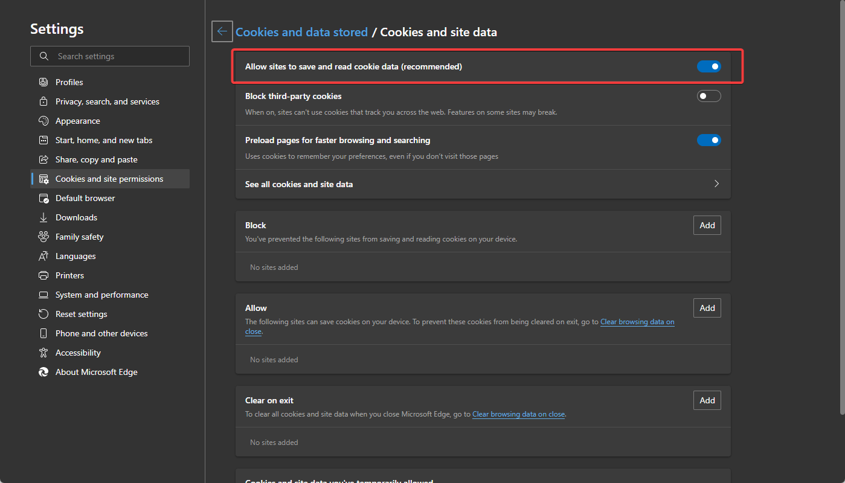Add a site to the Allow list

[707, 308]
